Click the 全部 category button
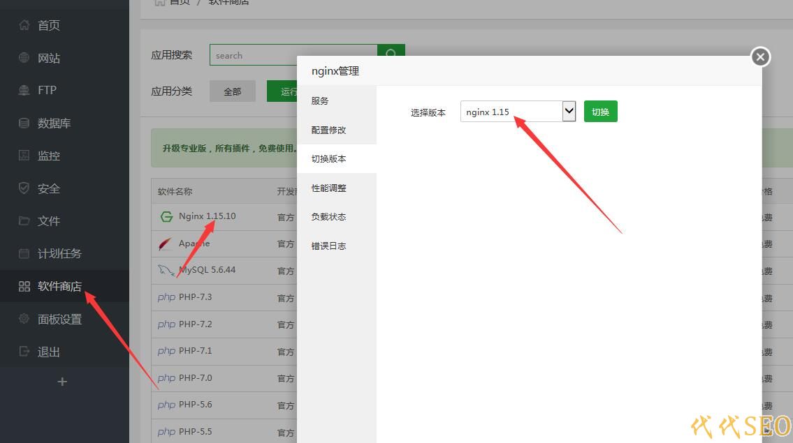The height and width of the screenshot is (443, 793). click(232, 91)
